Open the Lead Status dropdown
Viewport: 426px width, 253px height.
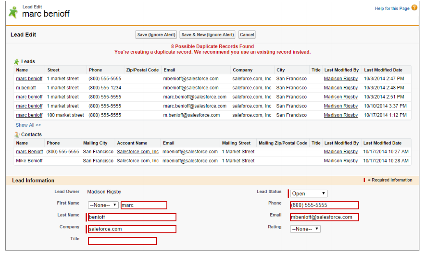[x=309, y=194]
